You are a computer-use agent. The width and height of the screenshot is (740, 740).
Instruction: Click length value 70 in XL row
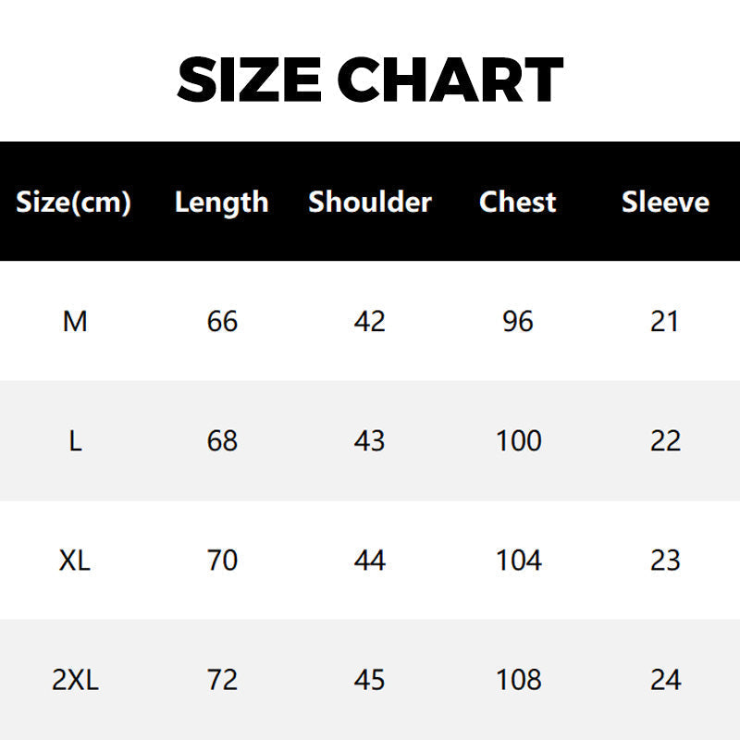click(222, 561)
